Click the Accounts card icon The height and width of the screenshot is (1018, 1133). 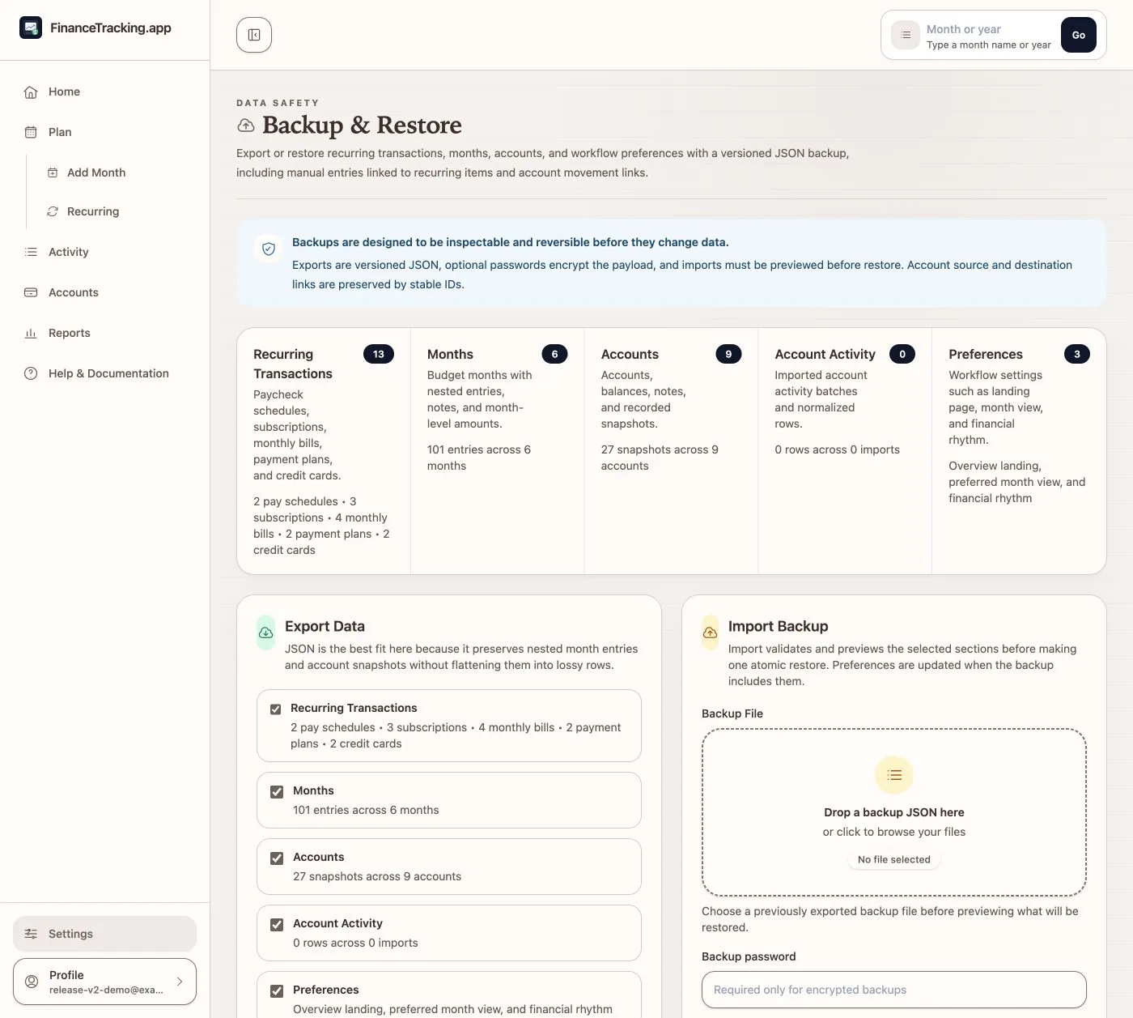tap(31, 292)
